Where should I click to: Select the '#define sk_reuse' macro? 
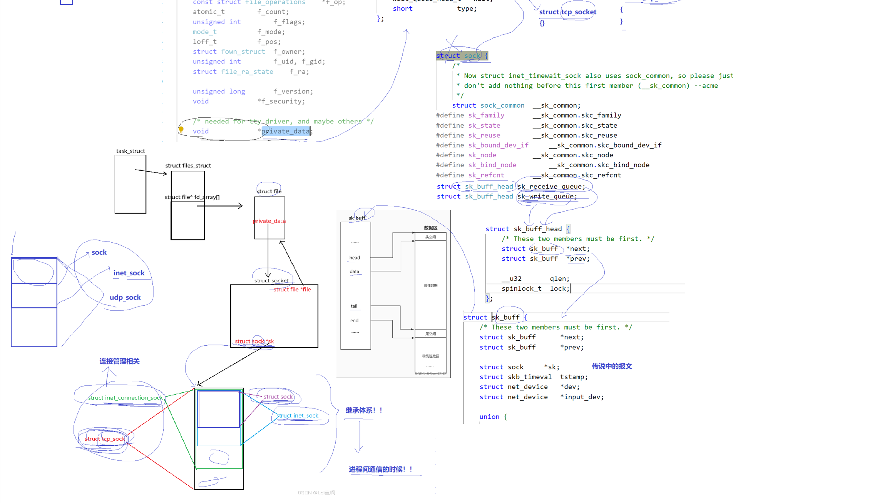click(x=527, y=135)
